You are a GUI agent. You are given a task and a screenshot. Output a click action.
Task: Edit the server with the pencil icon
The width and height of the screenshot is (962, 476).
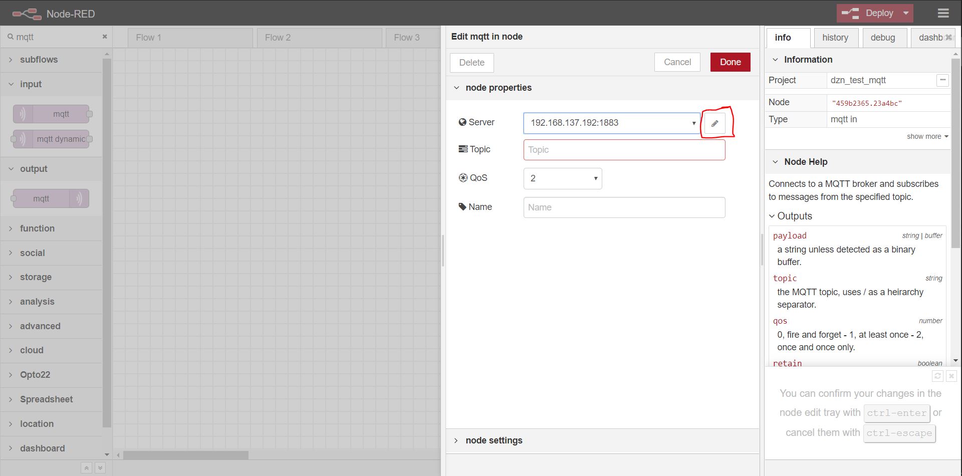pos(714,123)
